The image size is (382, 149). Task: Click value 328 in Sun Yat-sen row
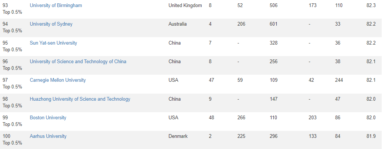[273, 43]
